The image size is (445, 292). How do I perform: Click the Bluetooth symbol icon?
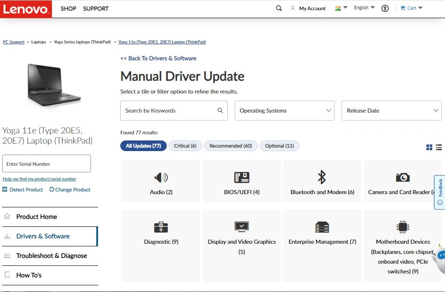pos(322,177)
